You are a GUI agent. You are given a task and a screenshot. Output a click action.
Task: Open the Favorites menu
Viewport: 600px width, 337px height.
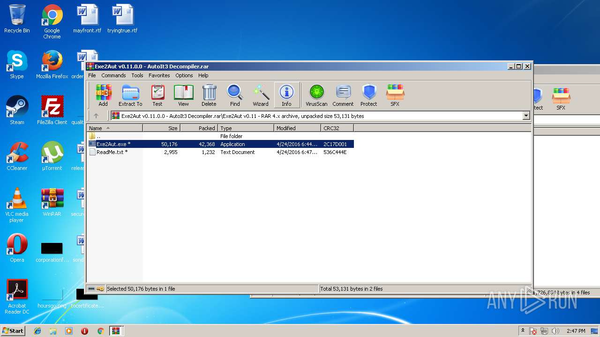pos(159,75)
